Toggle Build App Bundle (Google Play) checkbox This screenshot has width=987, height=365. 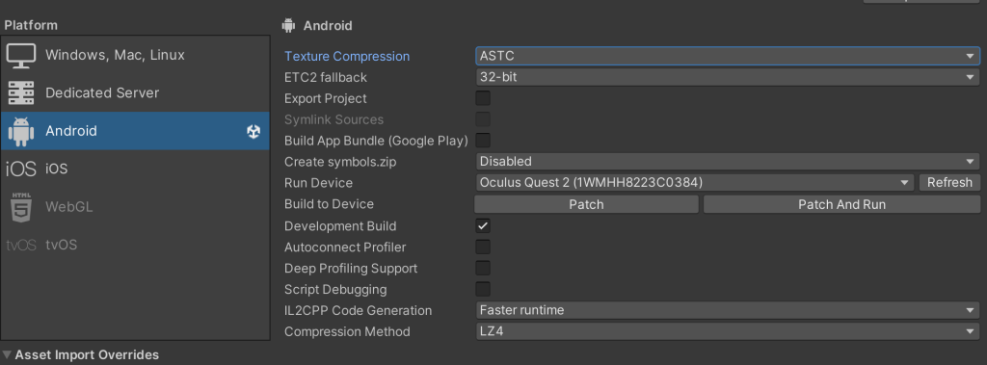[483, 141]
